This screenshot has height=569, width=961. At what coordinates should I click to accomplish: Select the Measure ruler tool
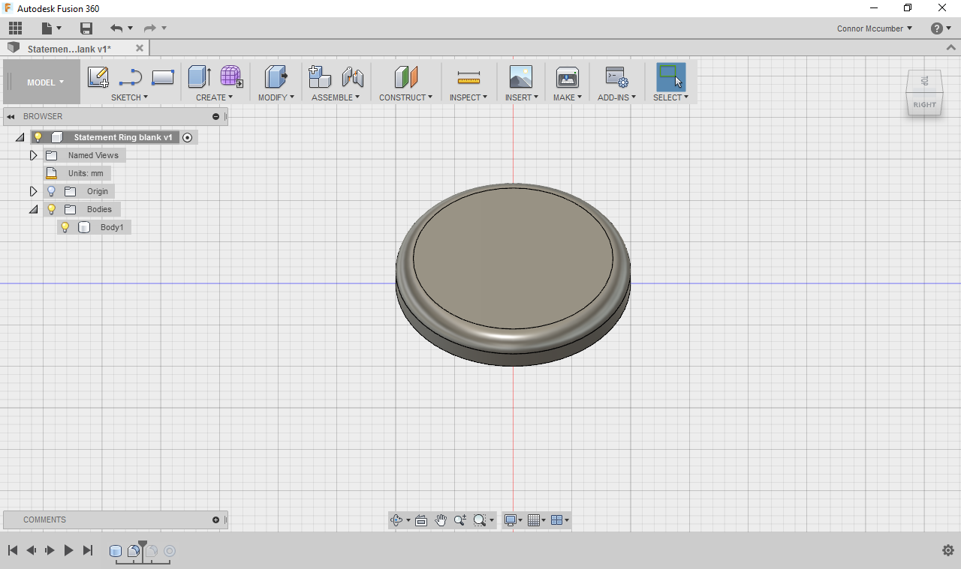[468, 77]
